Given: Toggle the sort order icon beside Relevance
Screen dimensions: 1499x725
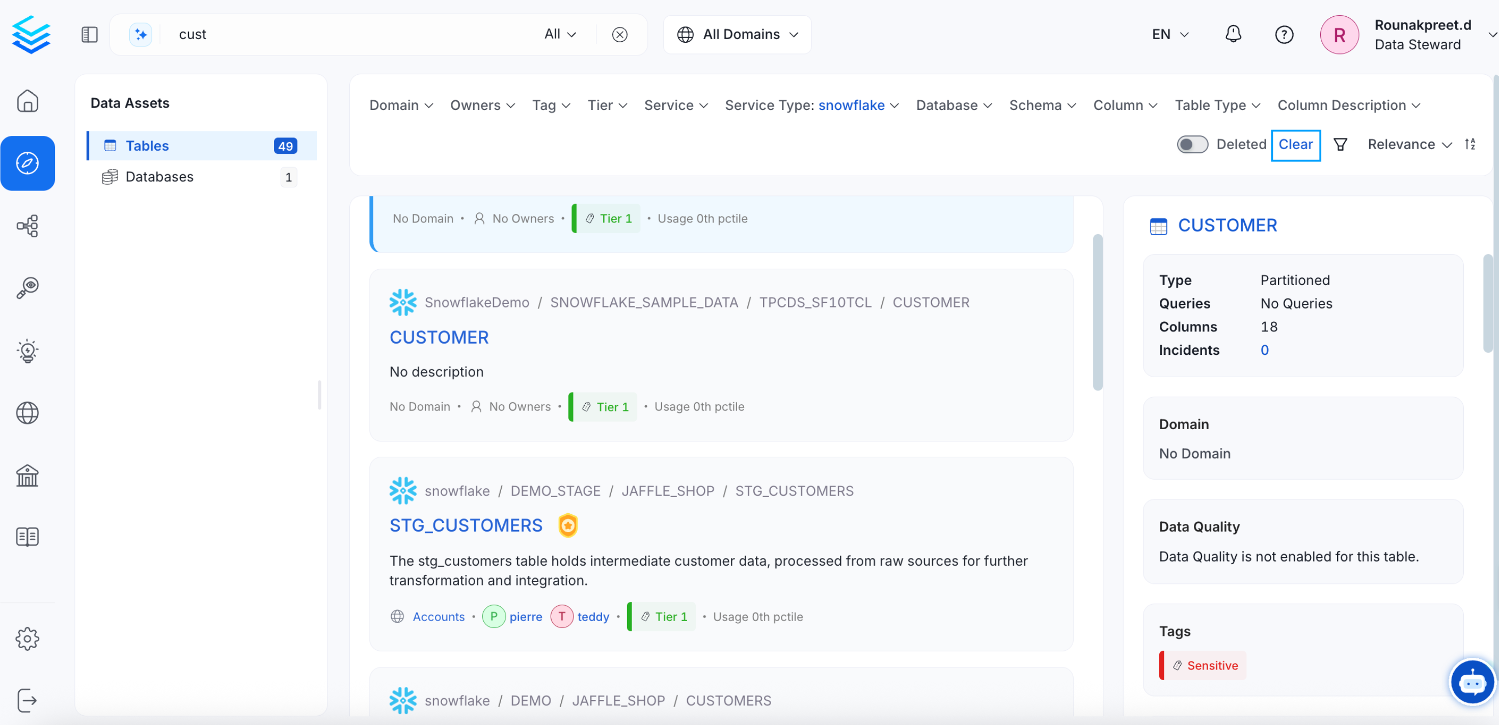Looking at the screenshot, I should pos(1470,144).
